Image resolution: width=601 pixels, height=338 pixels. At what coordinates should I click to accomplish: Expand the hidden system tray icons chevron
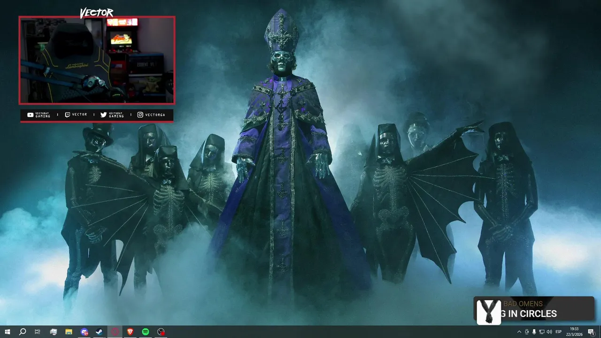coord(519,332)
